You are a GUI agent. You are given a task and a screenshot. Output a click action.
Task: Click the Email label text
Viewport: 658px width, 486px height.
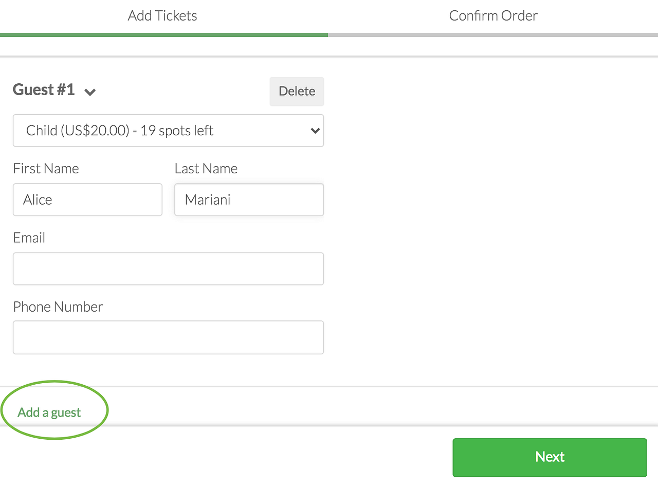29,238
